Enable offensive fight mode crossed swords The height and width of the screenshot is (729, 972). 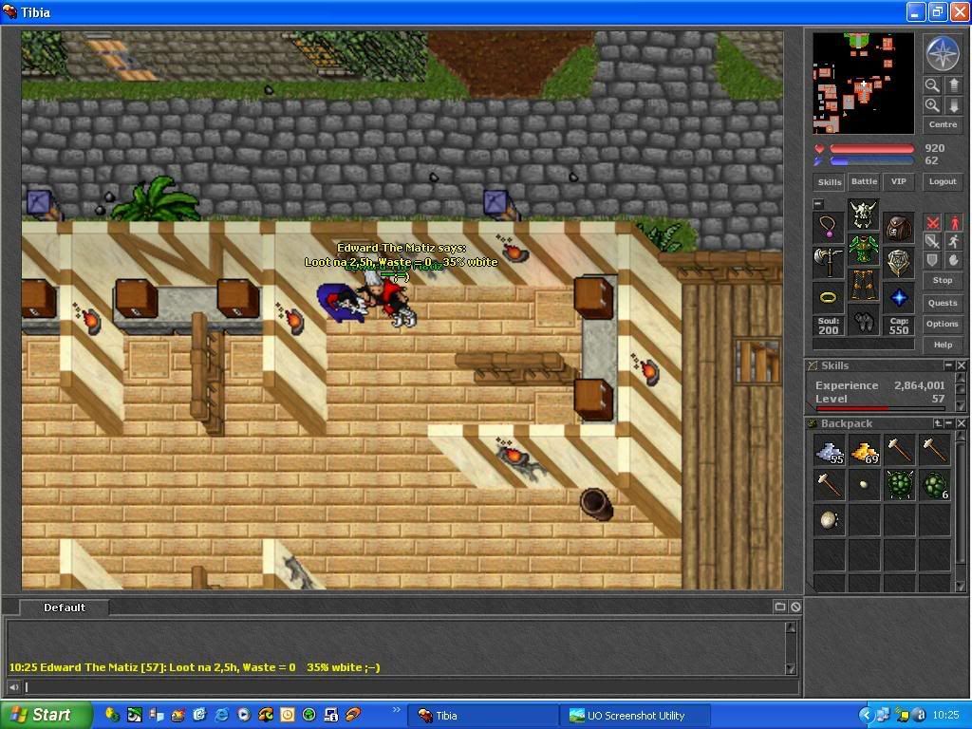(x=932, y=222)
